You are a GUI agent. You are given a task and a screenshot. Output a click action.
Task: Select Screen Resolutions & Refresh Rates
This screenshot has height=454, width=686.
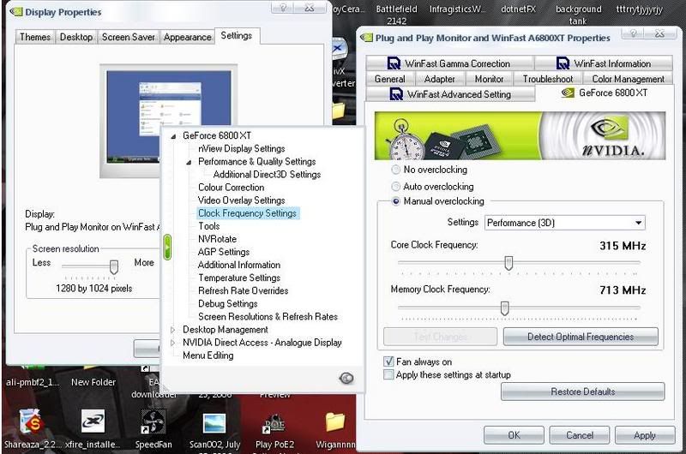268,316
